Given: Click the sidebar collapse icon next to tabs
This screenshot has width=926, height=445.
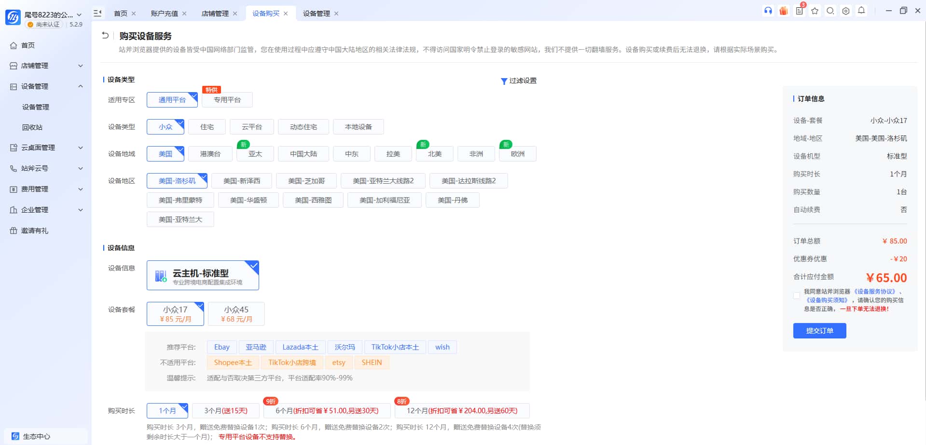Looking at the screenshot, I should coord(98,13).
